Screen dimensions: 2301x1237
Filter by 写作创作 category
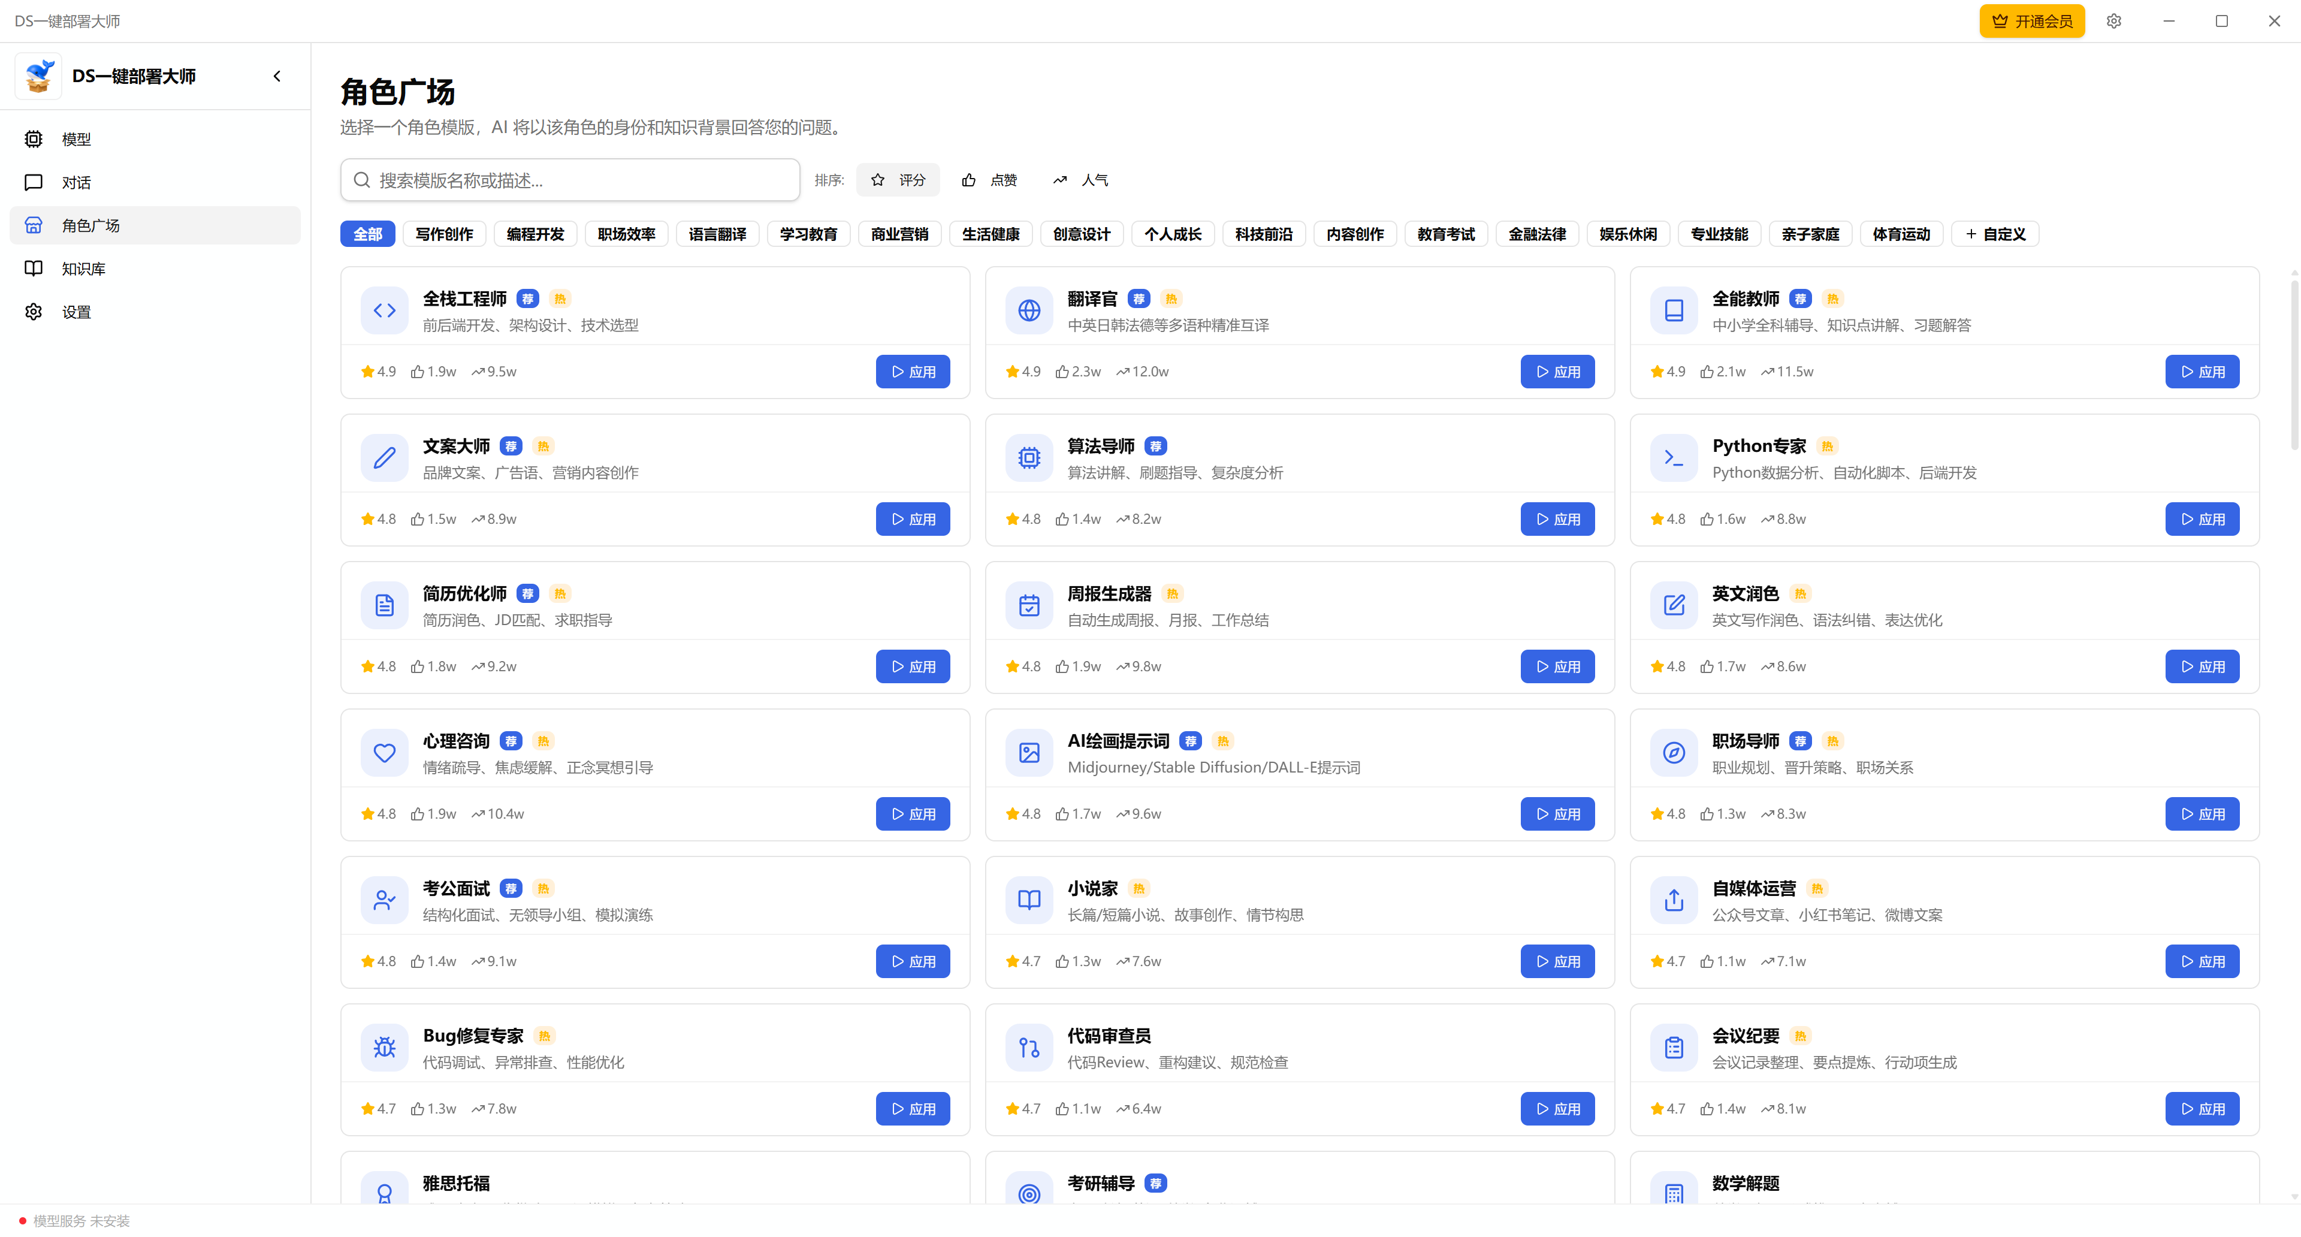(444, 234)
